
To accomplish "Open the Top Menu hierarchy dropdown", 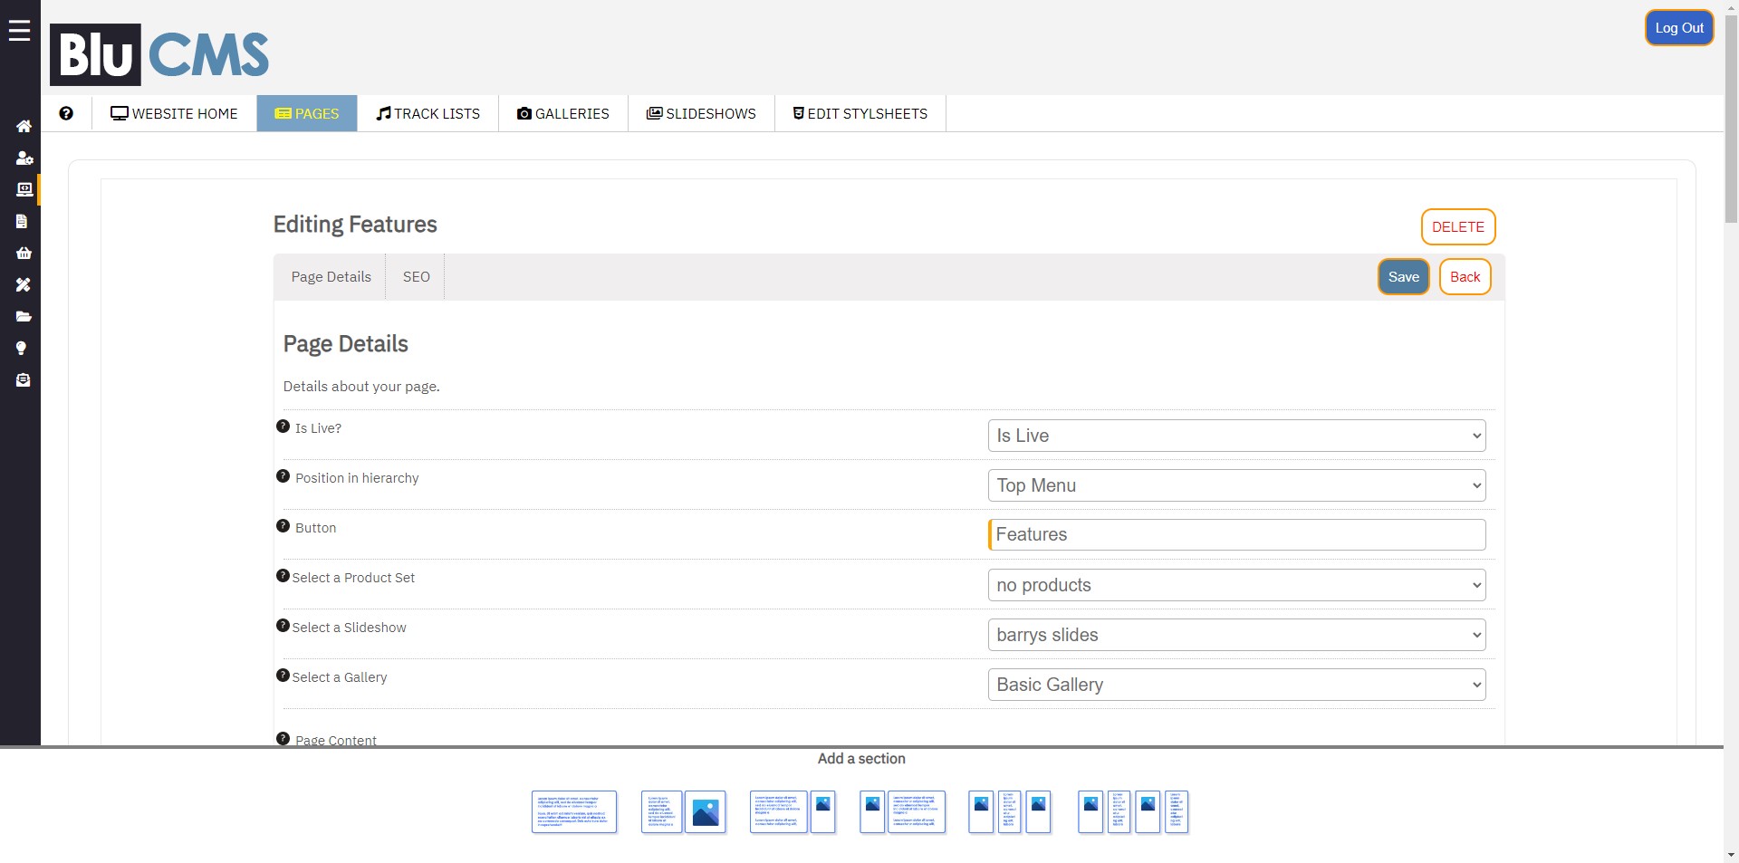I will pyautogui.click(x=1236, y=485).
